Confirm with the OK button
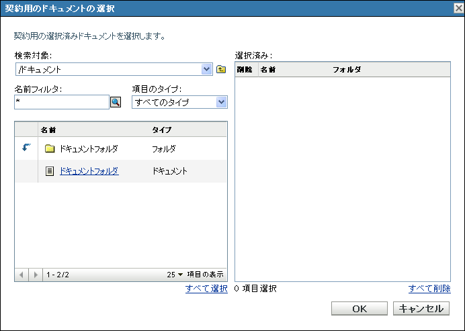 pos(360,309)
